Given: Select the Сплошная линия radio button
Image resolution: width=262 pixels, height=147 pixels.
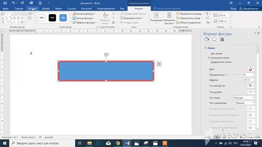Looking at the screenshot, I should coord(209,58).
